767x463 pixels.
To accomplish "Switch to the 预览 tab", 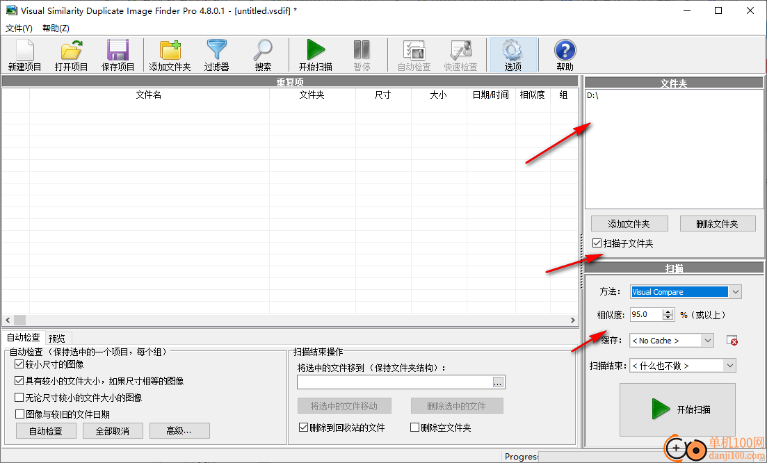I will (x=57, y=339).
